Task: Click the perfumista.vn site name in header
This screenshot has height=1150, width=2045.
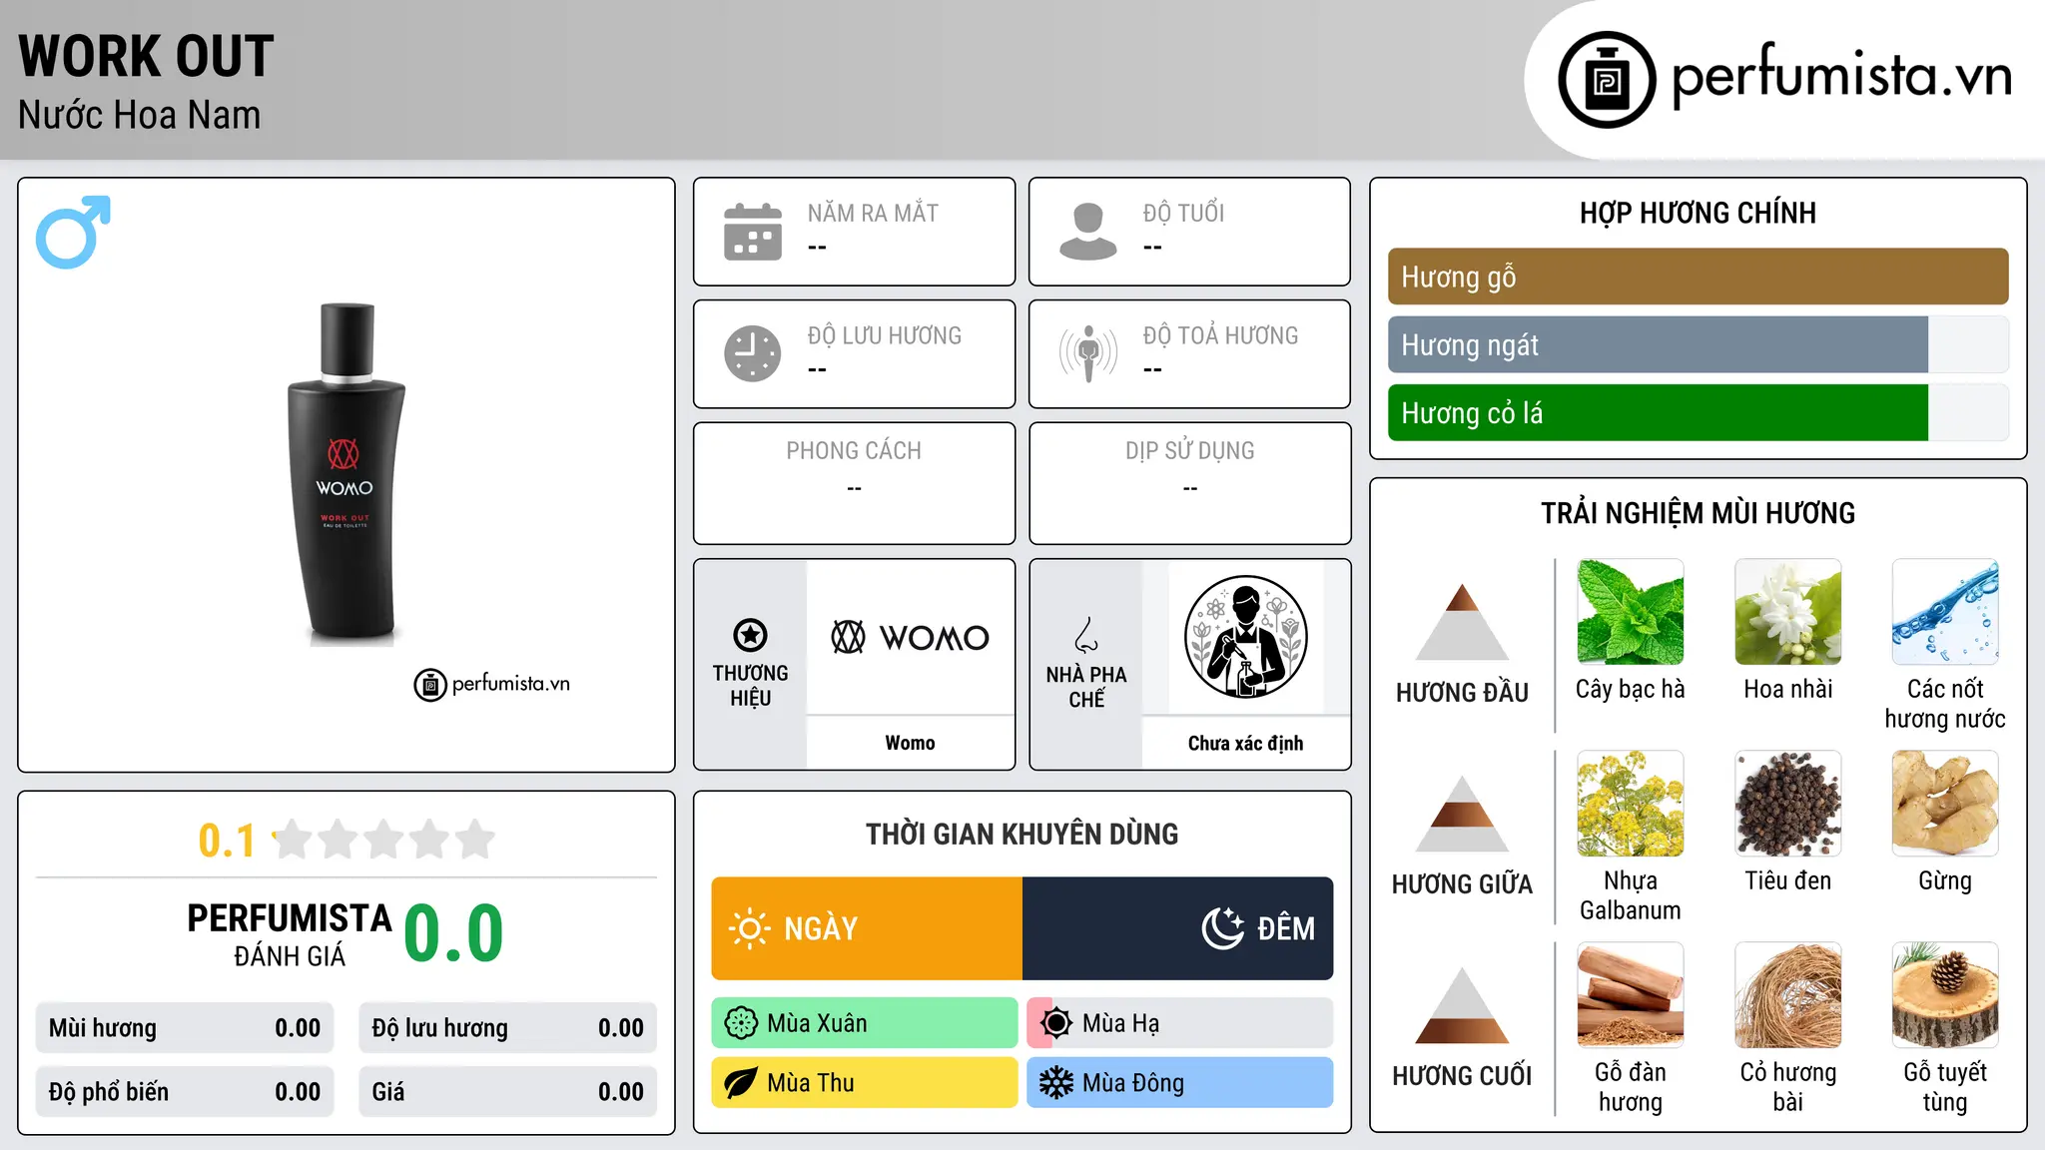Action: pyautogui.click(x=1842, y=76)
